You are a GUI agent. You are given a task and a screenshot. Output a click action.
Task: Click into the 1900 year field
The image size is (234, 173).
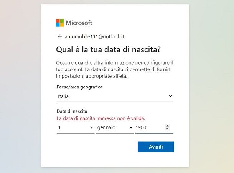(150, 127)
